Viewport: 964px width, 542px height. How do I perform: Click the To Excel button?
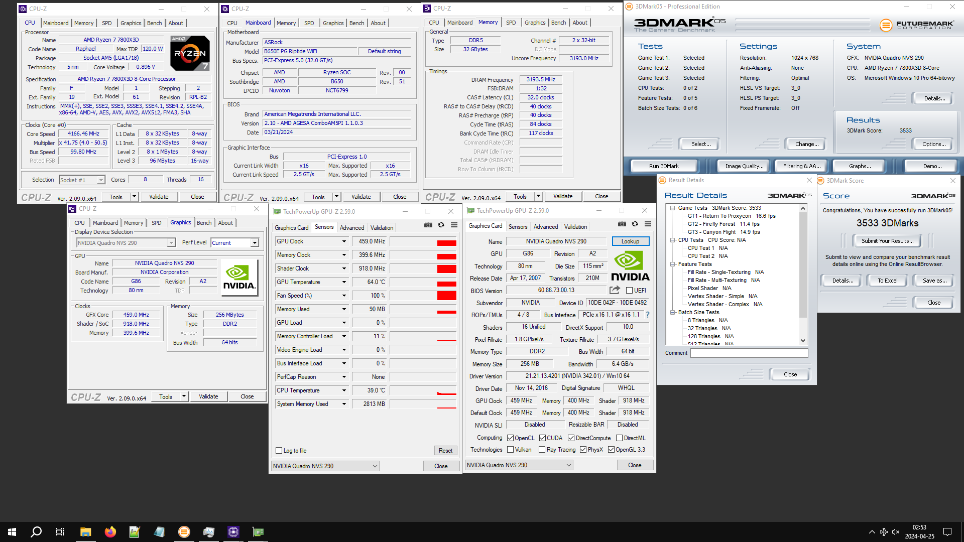pyautogui.click(x=887, y=281)
